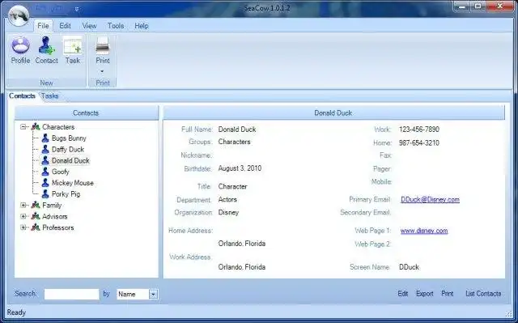This screenshot has width=518, height=323.
Task: Click the Donald Duck details header
Action: tap(333, 113)
